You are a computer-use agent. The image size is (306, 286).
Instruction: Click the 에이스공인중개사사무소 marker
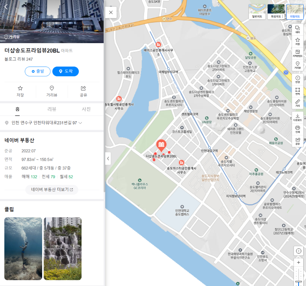point(158,44)
